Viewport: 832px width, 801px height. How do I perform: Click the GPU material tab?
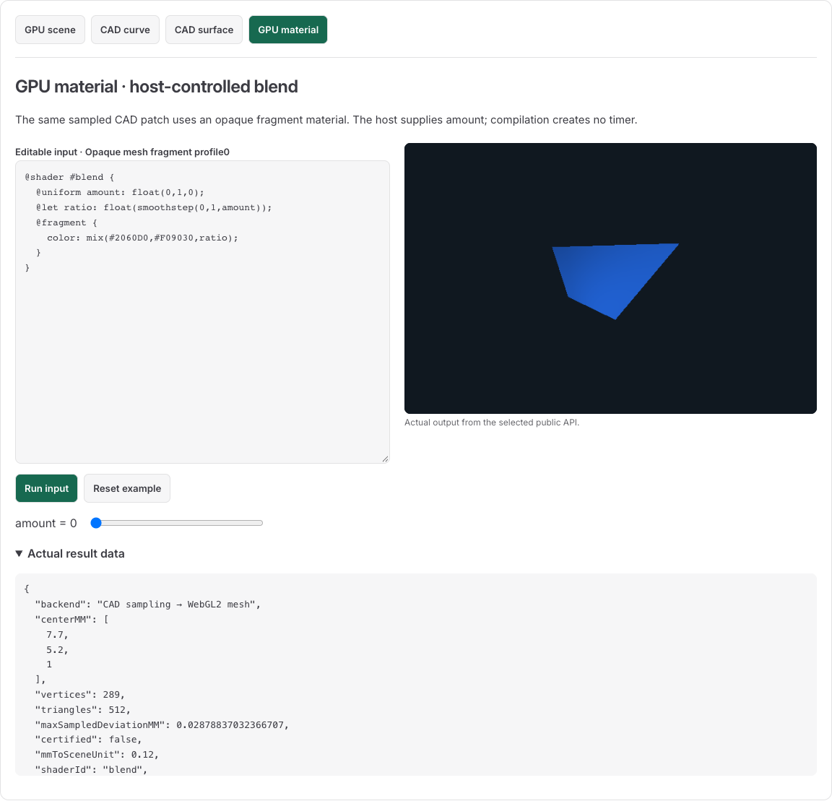[288, 30]
